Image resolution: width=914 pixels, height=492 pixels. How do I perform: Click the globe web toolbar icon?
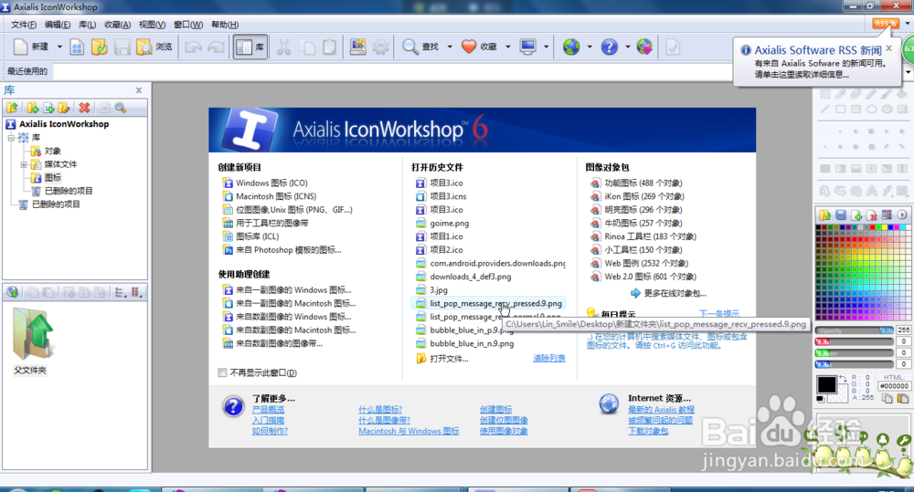pos(571,47)
